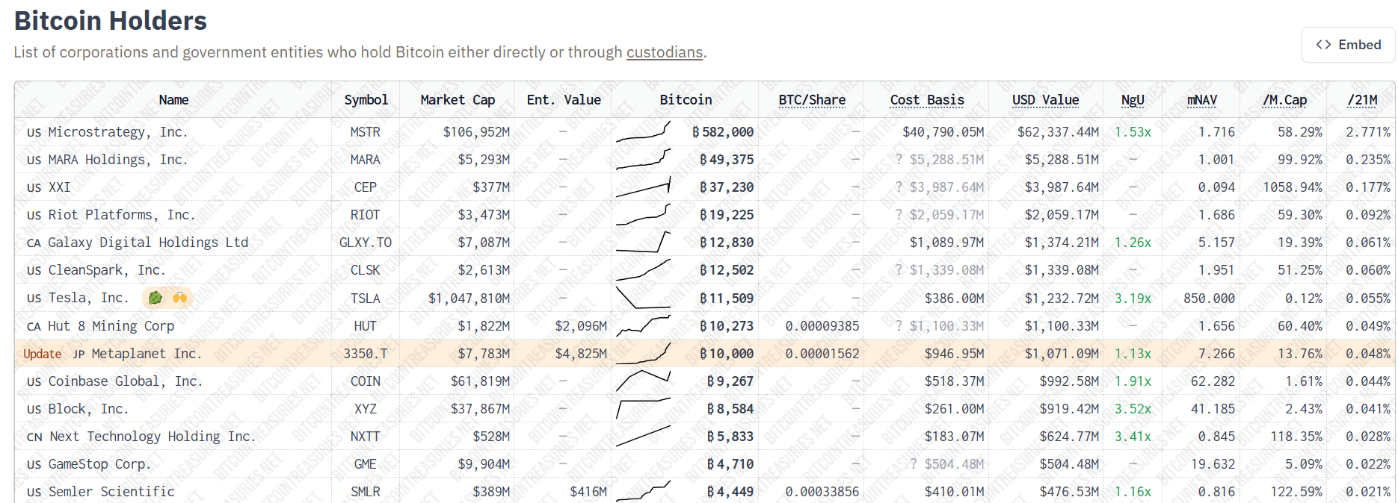Open Microstrategy's Bitcoin sparkline chart
Screen dimensions: 1398x503
(643, 133)
